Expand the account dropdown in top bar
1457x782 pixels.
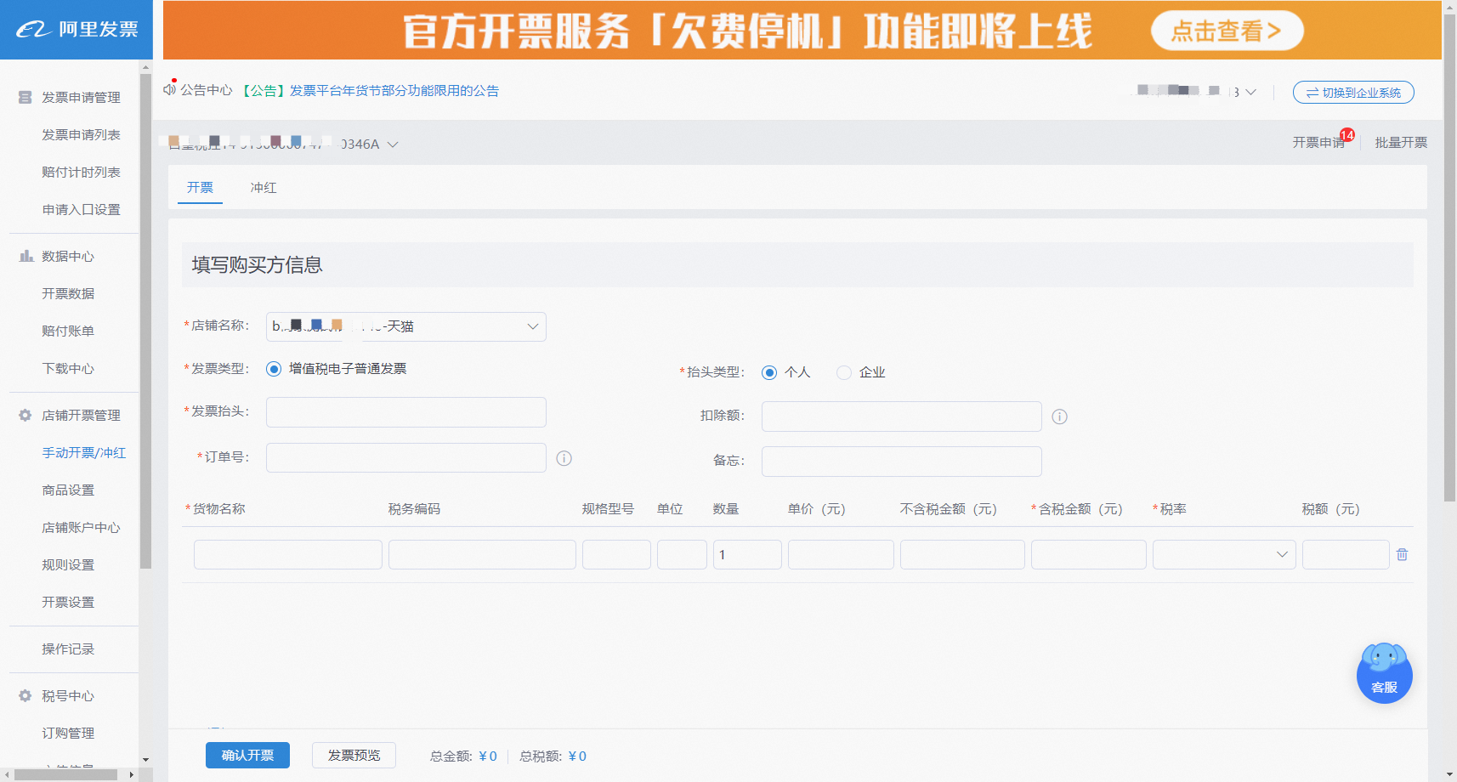click(1250, 92)
